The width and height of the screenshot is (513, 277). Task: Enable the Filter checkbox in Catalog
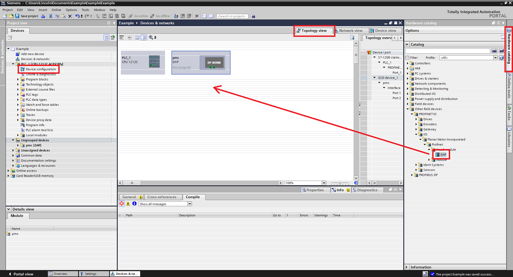click(x=407, y=57)
